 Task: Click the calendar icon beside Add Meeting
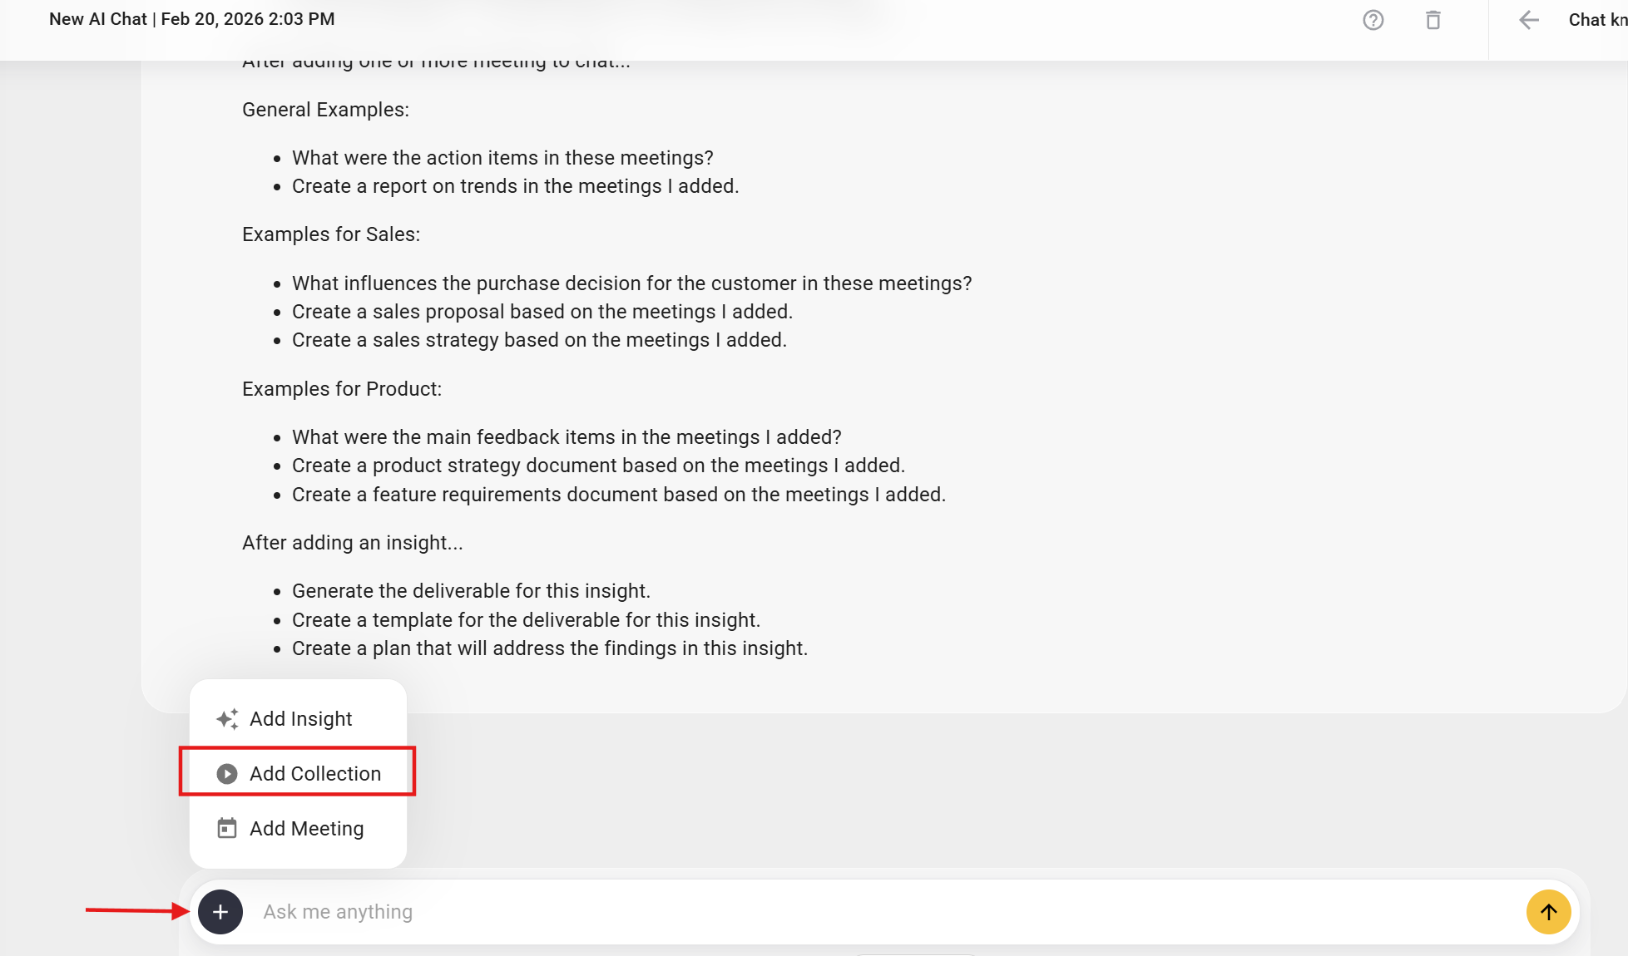(227, 829)
